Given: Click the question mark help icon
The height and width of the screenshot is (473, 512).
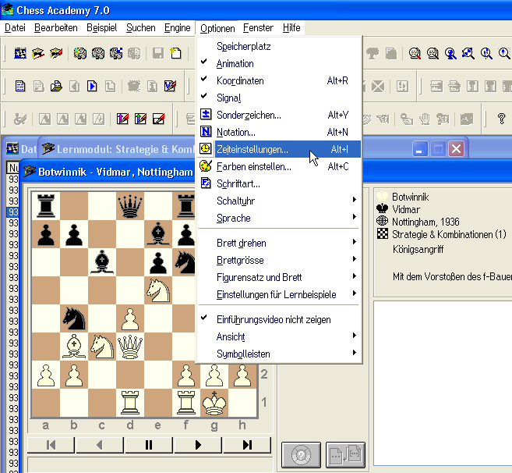Looking at the screenshot, I should point(501,119).
